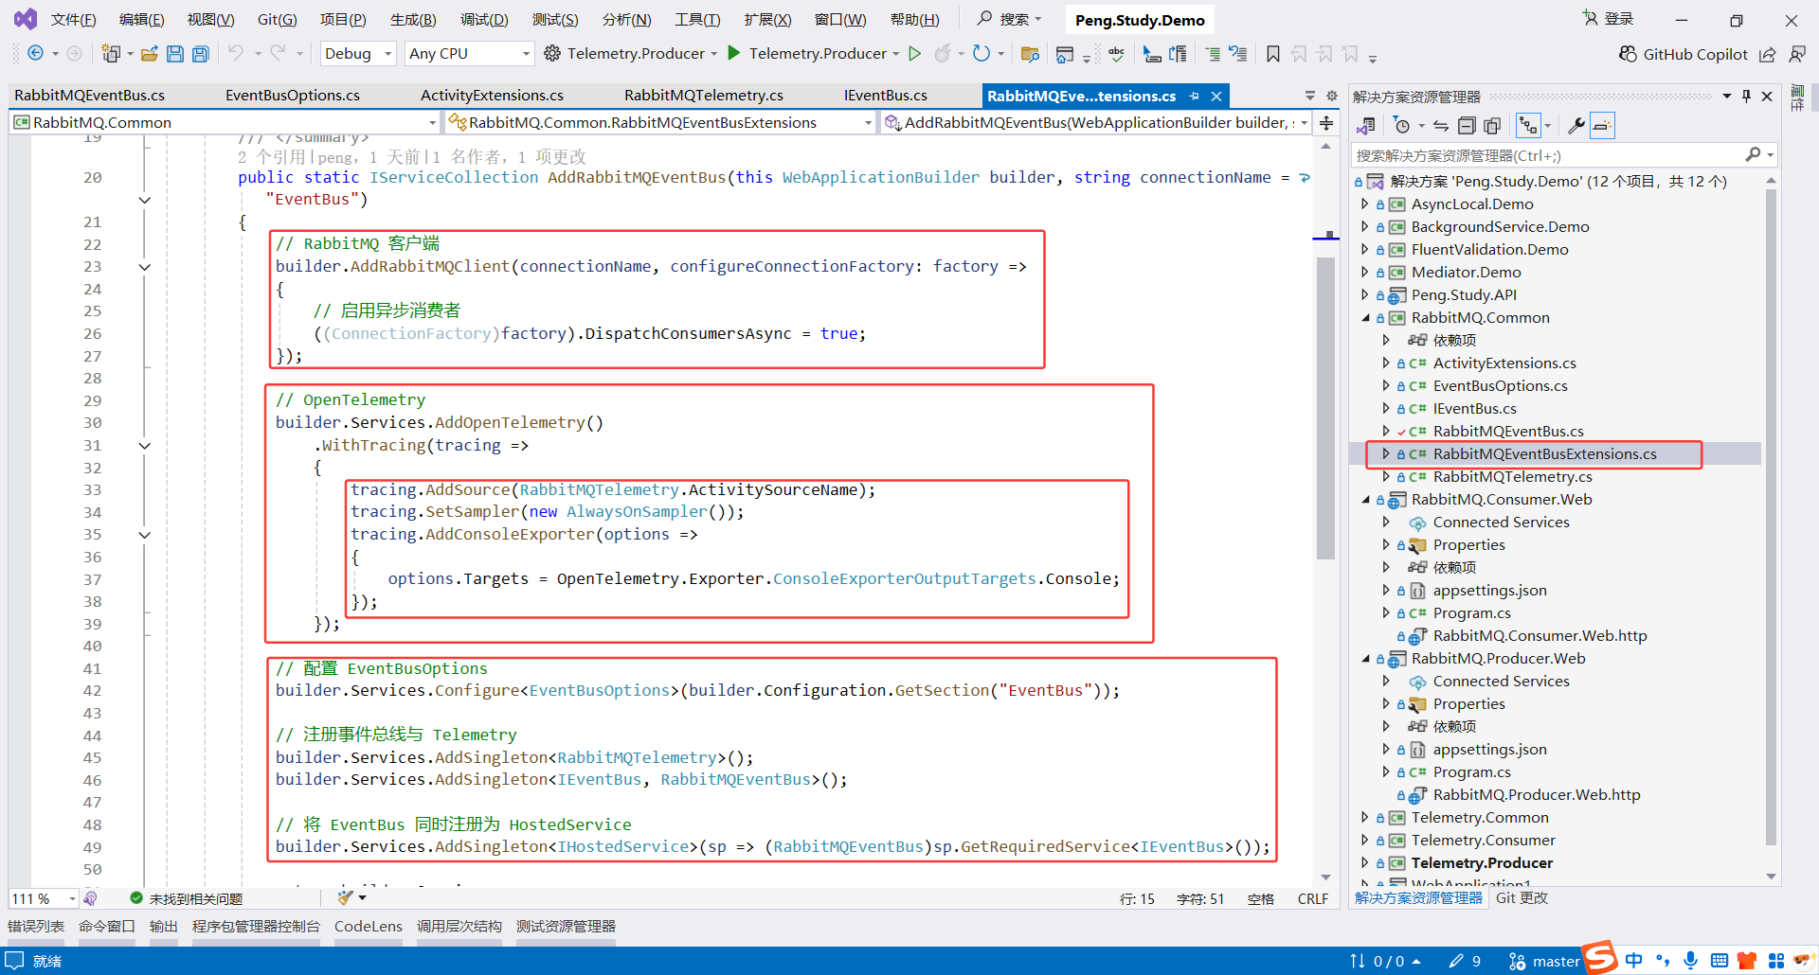Open the Git(G) menu
The image size is (1819, 975).
click(278, 19)
